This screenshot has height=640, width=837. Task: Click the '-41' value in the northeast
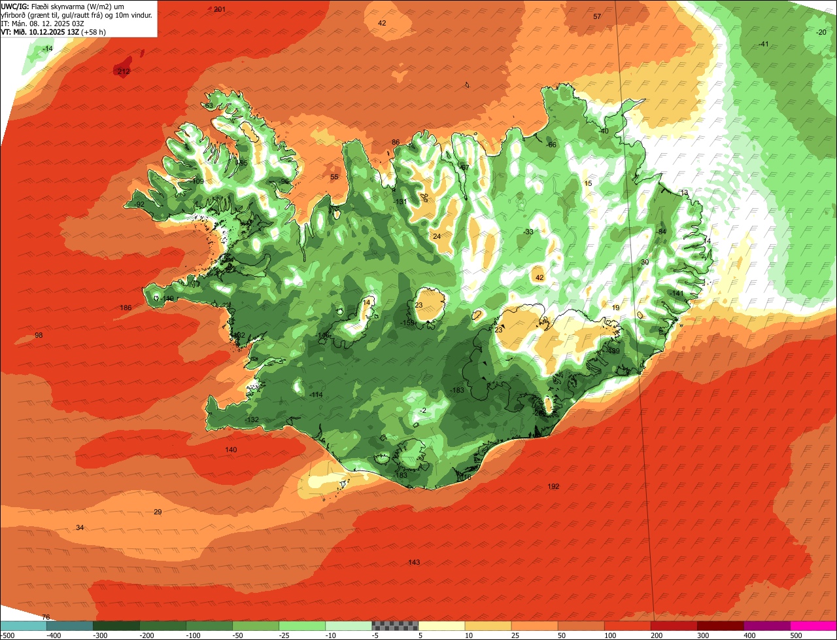pyautogui.click(x=763, y=44)
